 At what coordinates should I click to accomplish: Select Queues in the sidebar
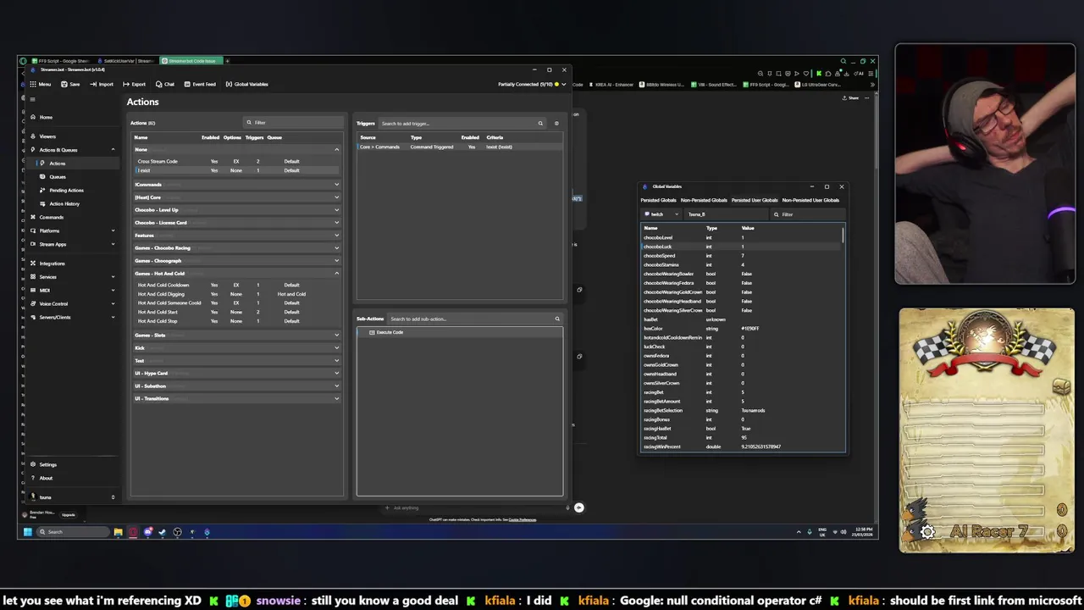click(58, 177)
